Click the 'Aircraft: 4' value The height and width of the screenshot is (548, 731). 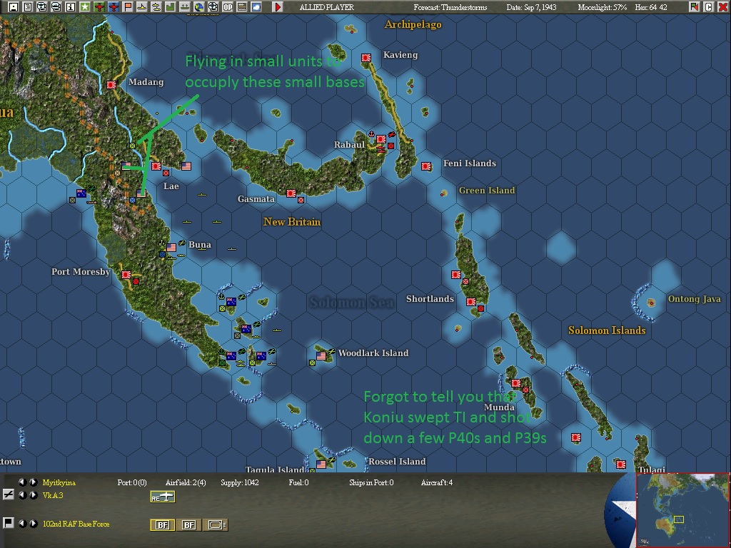coord(437,483)
